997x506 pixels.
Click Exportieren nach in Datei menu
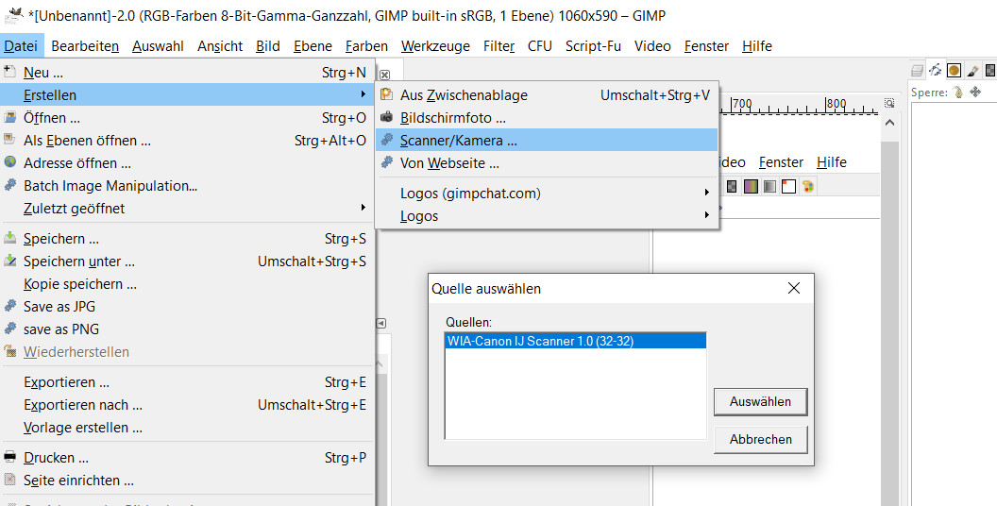click(83, 405)
